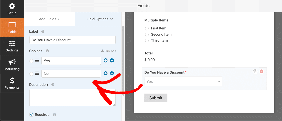Open the Setup gear panel
282x121 pixels.
(12, 9)
